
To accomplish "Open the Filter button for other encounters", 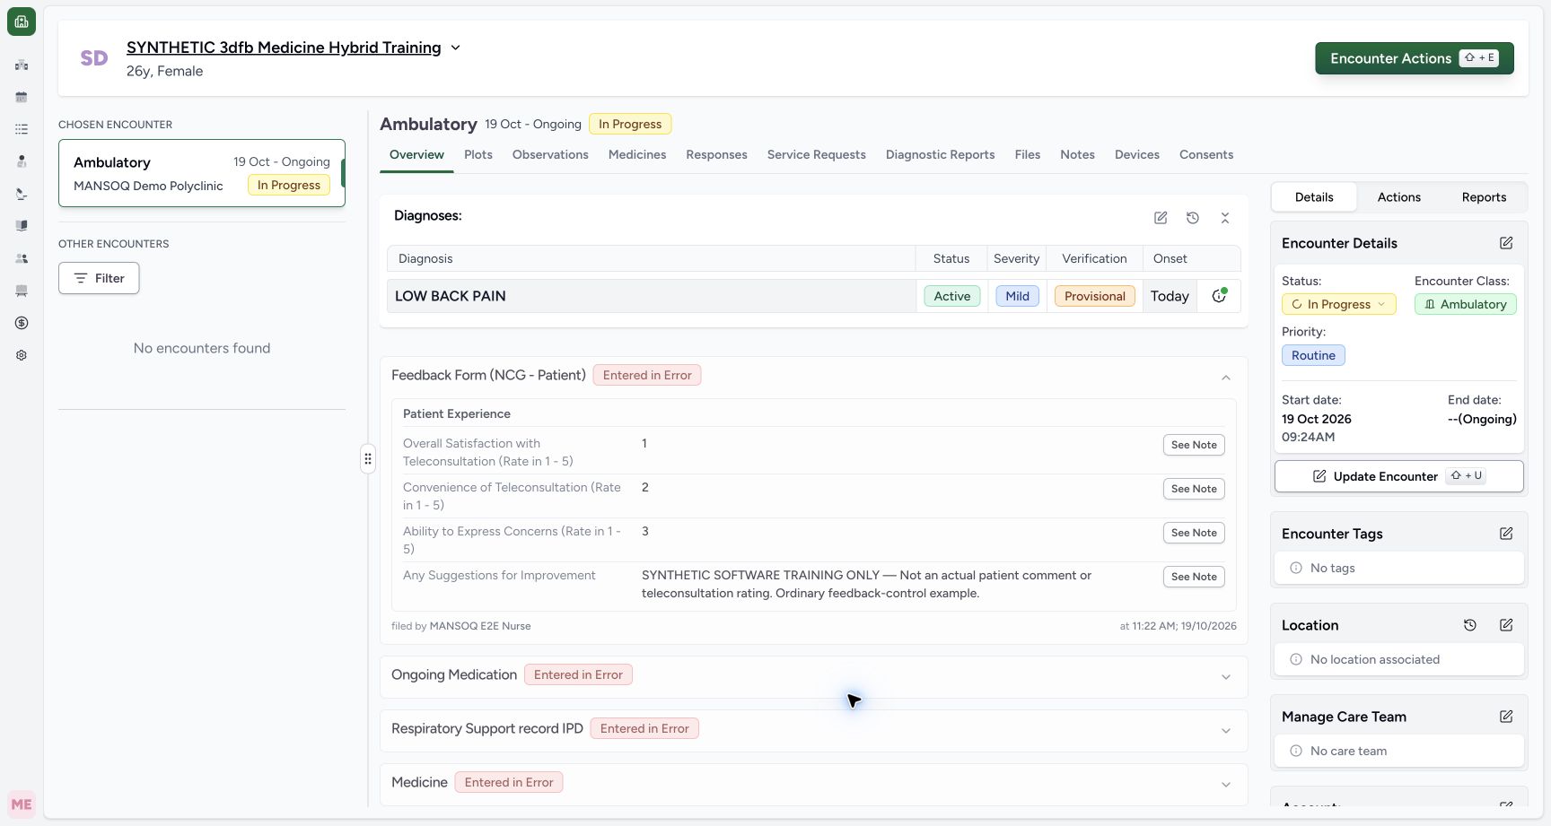I will coord(99,278).
